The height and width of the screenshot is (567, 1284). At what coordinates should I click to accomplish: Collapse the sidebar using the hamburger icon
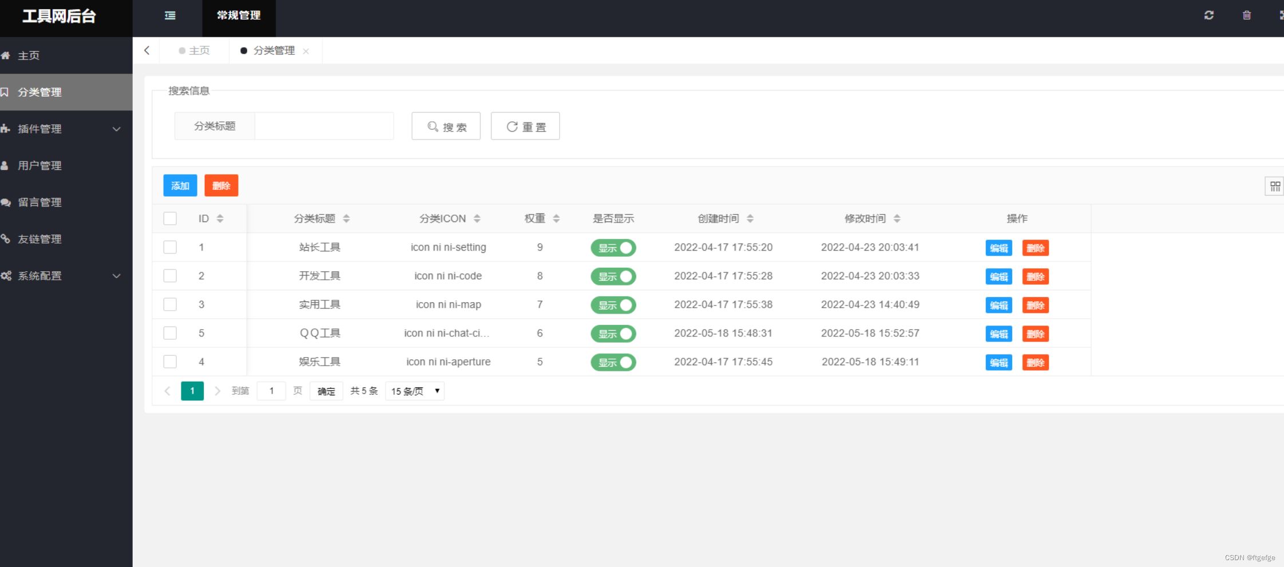tap(169, 15)
